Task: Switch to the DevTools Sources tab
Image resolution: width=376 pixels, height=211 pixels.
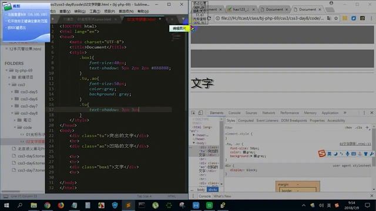Action: pyautogui.click(x=251, y=113)
